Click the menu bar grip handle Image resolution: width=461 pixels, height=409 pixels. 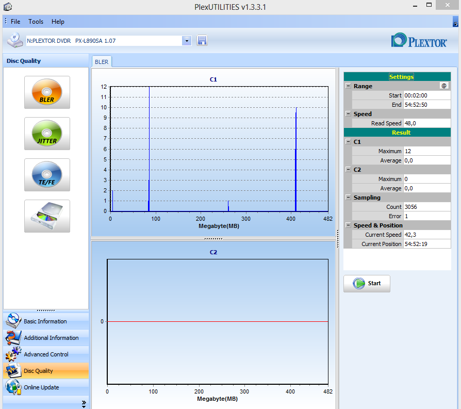click(x=6, y=21)
